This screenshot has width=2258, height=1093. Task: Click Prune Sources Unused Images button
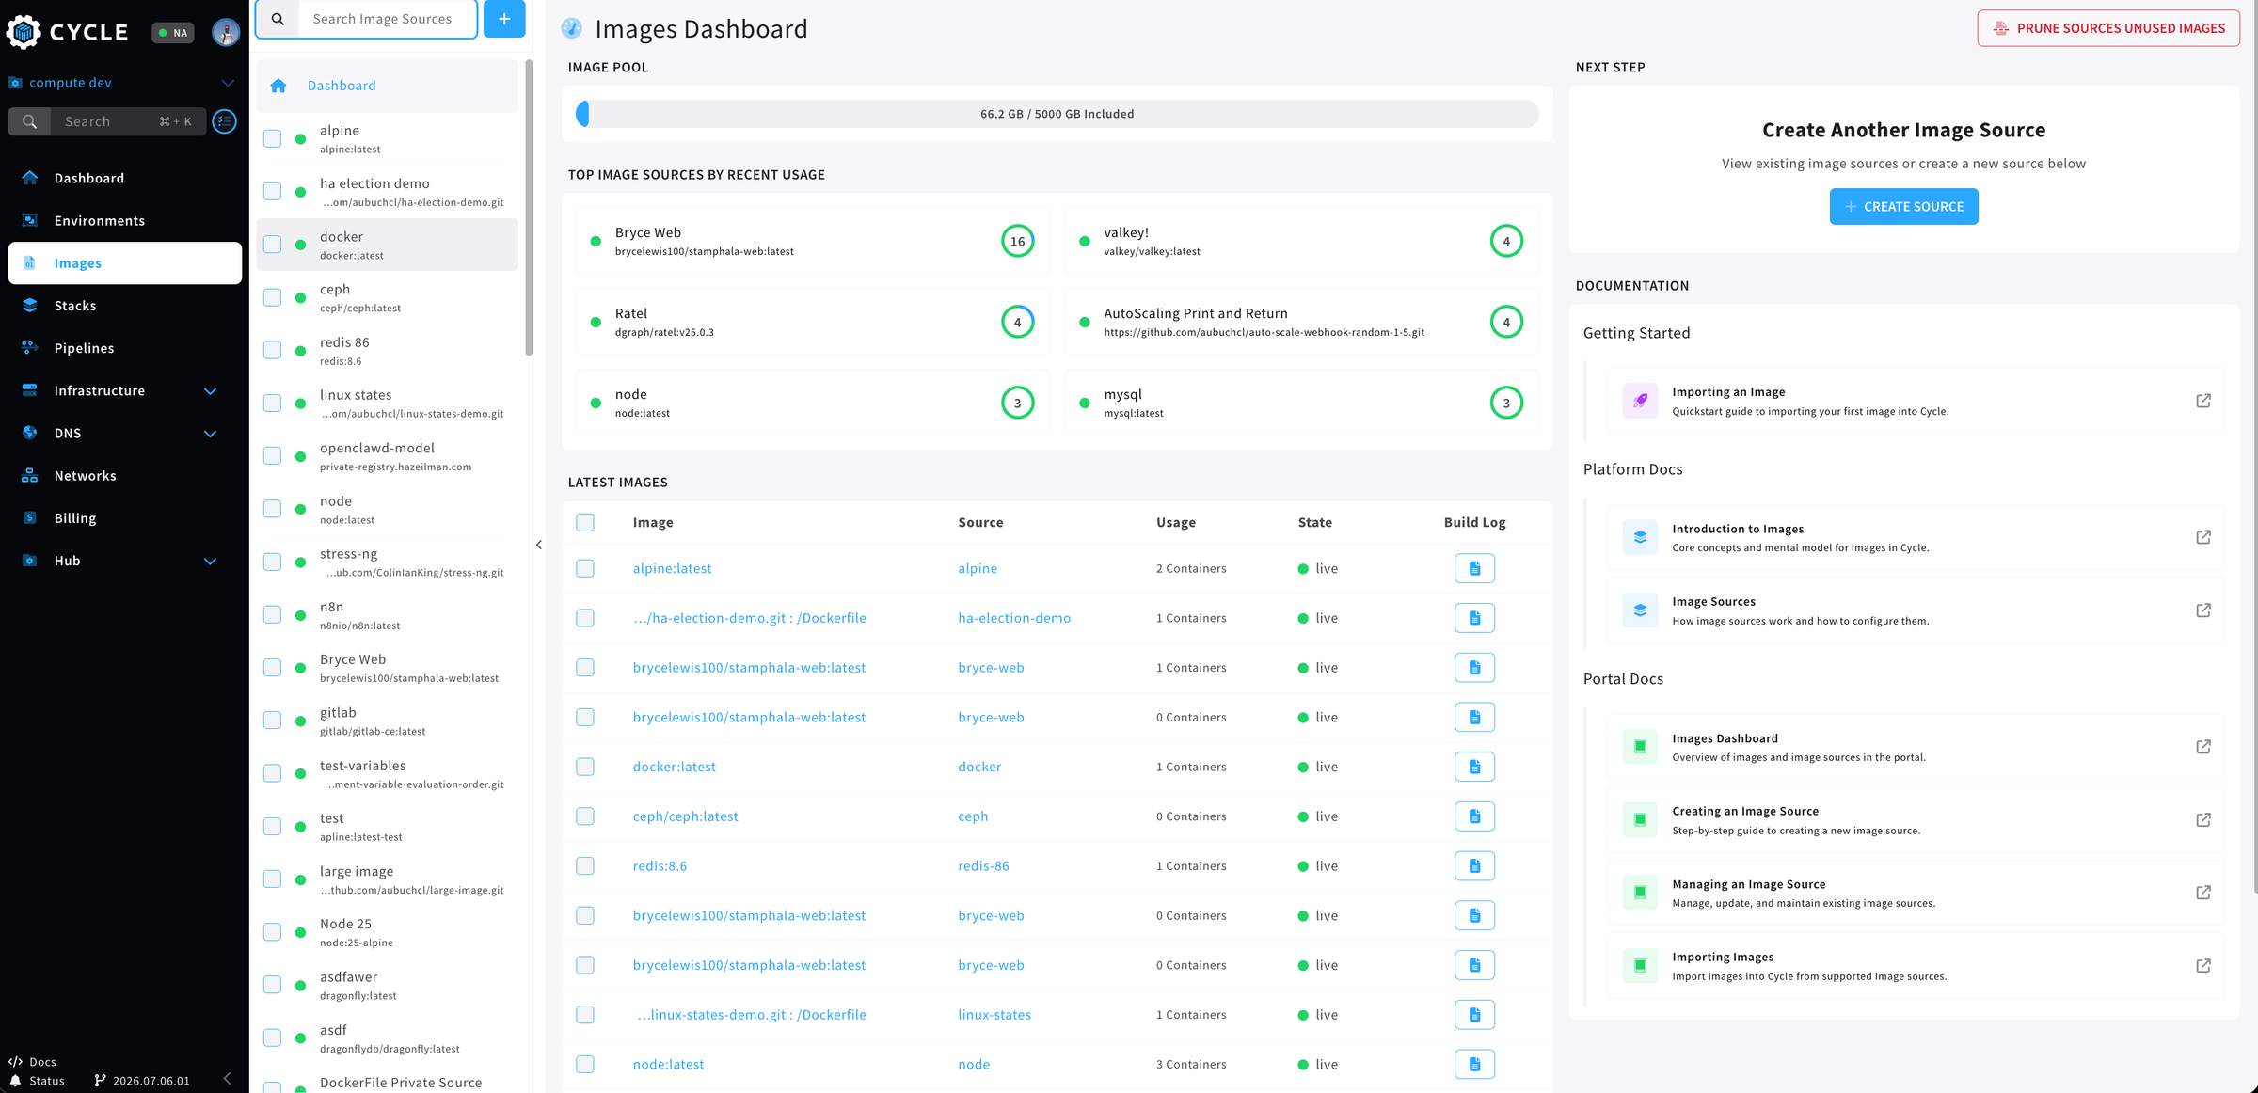2108,28
